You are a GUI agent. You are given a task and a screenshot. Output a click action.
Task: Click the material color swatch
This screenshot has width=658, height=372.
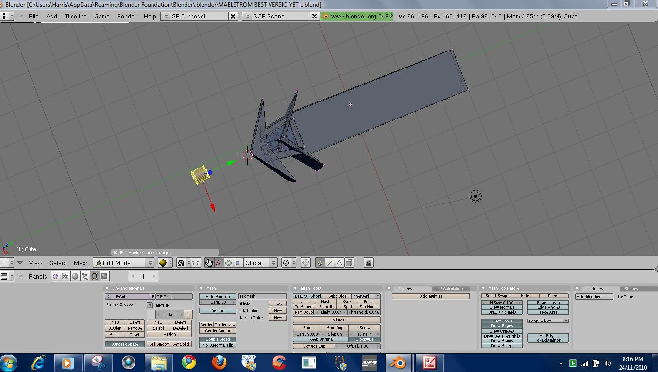(x=151, y=315)
